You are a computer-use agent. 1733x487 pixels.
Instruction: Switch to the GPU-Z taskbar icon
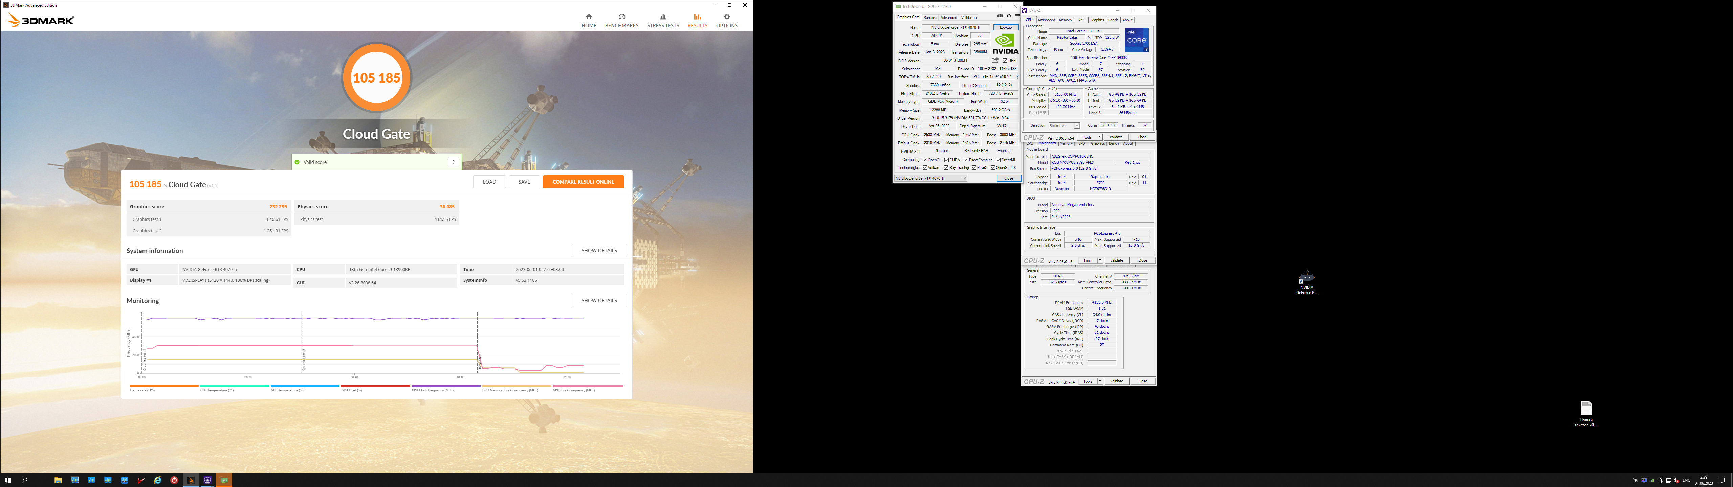coord(224,480)
